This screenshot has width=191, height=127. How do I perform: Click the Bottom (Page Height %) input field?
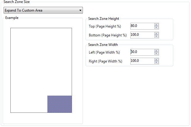point(142,35)
